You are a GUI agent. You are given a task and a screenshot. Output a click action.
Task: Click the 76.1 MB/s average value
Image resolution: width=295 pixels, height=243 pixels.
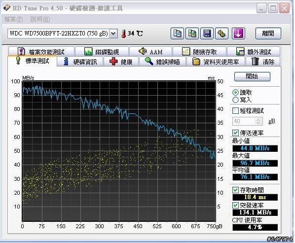point(255,177)
